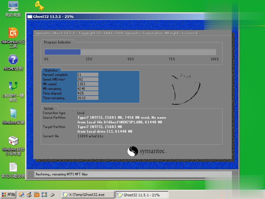Open the PECMD说明 help icon

pos(13,62)
